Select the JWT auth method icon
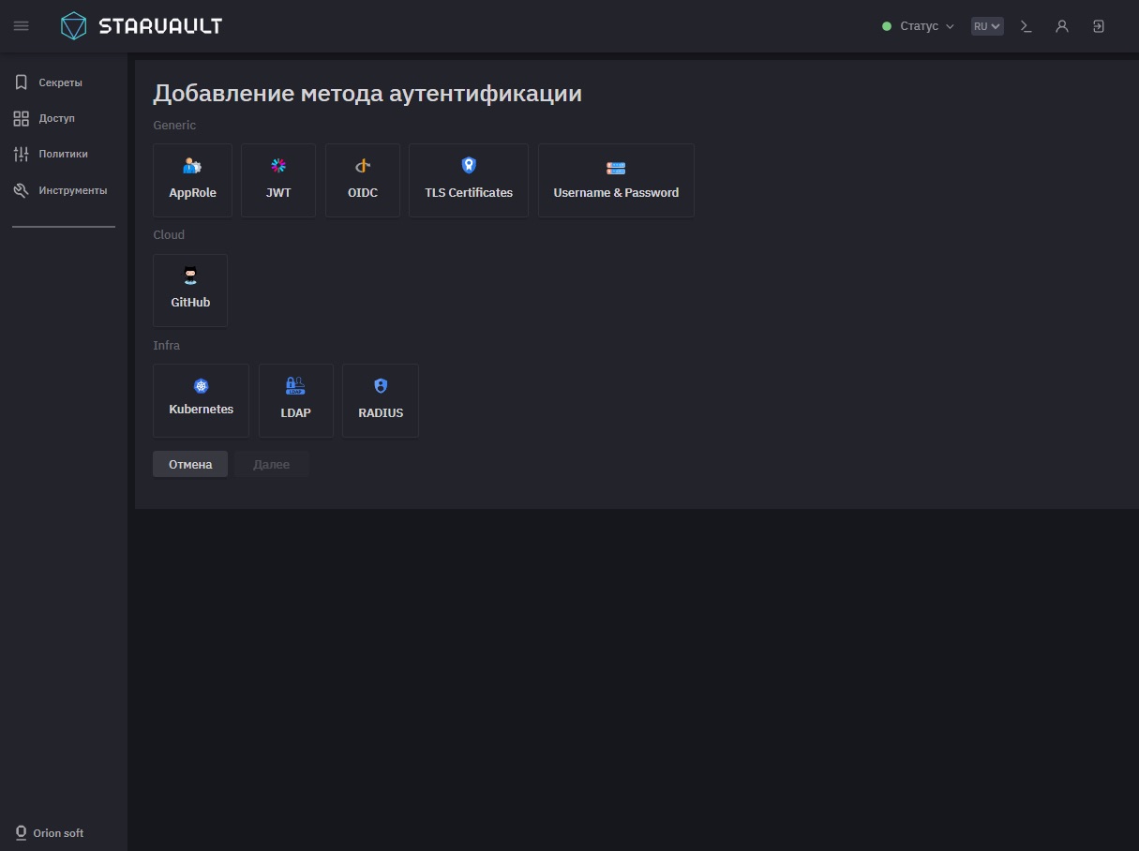Image resolution: width=1139 pixels, height=851 pixels. [278, 166]
